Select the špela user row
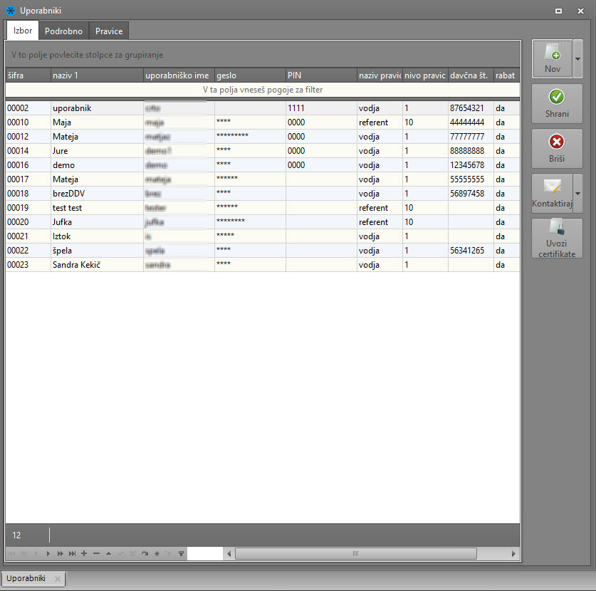 coord(263,251)
